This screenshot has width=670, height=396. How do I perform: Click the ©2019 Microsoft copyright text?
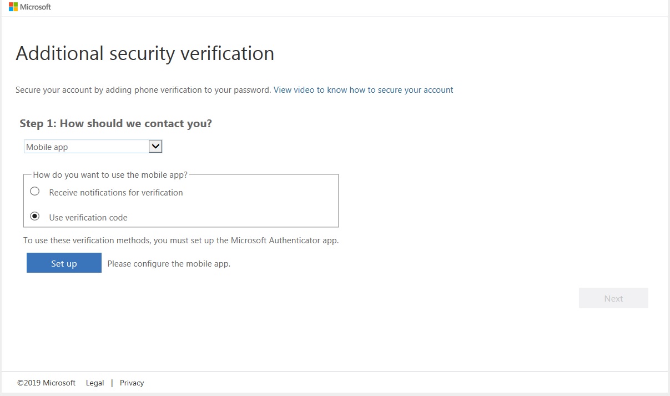46,383
